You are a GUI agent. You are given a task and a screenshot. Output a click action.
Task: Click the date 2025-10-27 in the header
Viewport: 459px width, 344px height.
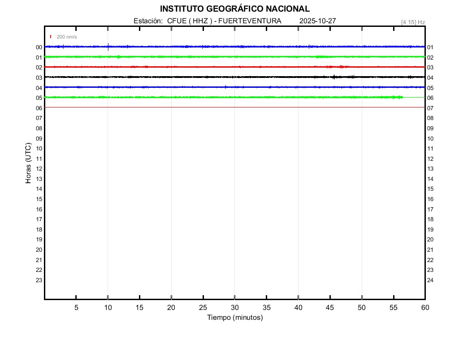pyautogui.click(x=317, y=21)
